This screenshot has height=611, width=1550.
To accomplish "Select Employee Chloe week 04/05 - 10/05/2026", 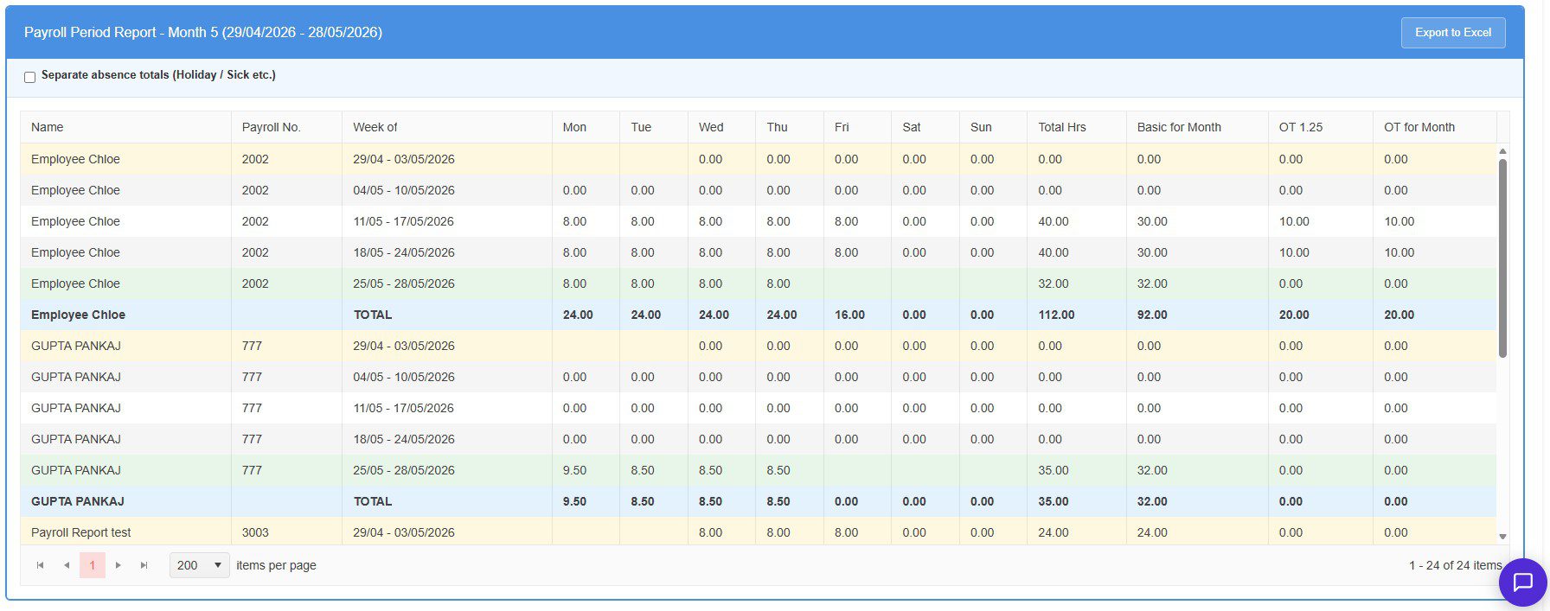I will click(759, 190).
